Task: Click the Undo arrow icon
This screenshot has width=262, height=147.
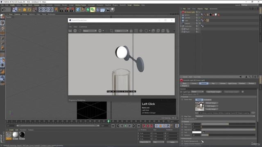Action: pos(4,9)
